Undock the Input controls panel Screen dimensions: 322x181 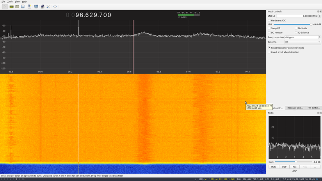[318, 11]
